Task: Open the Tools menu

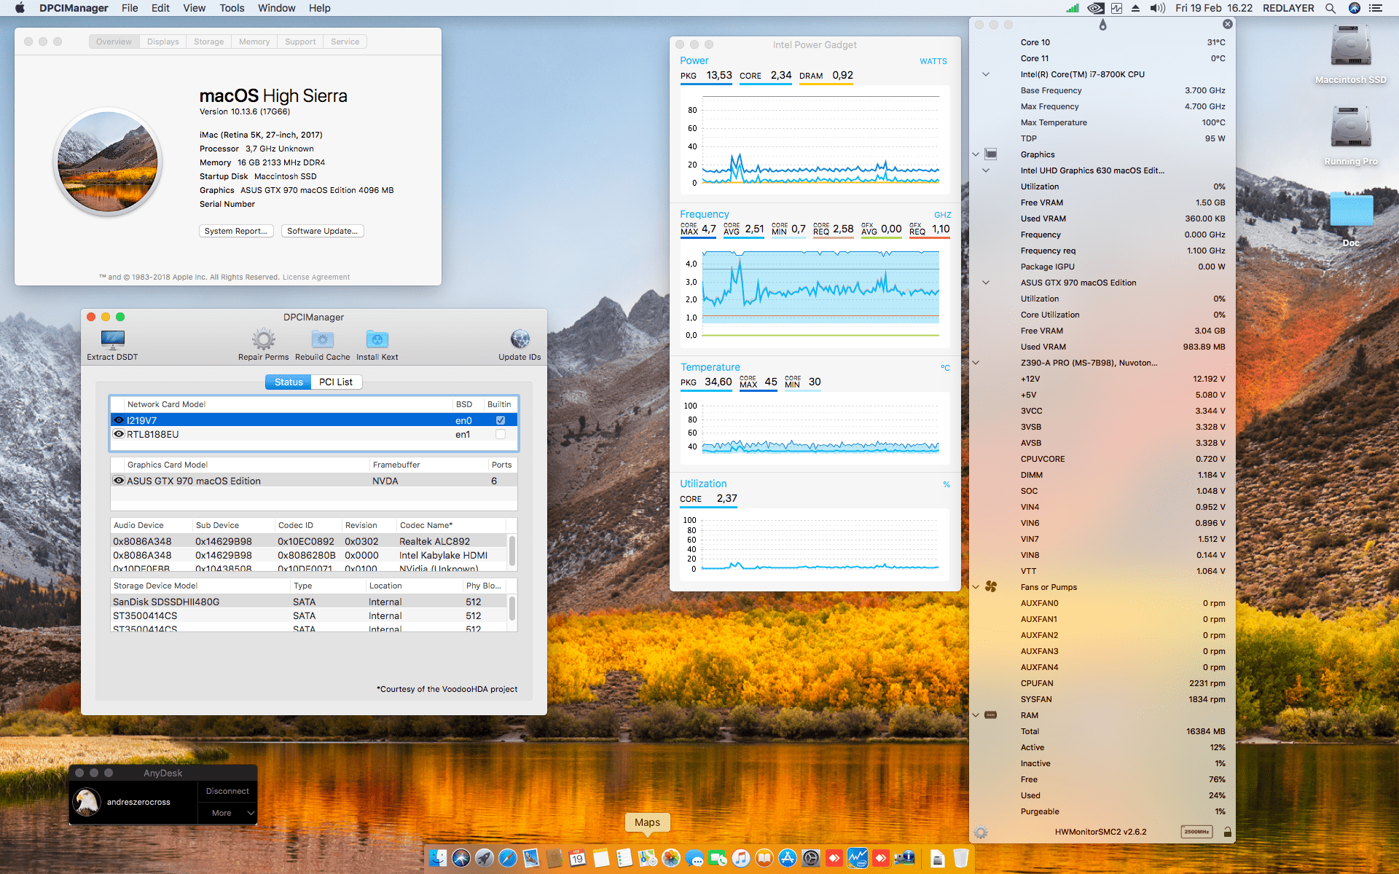Action: (x=232, y=8)
